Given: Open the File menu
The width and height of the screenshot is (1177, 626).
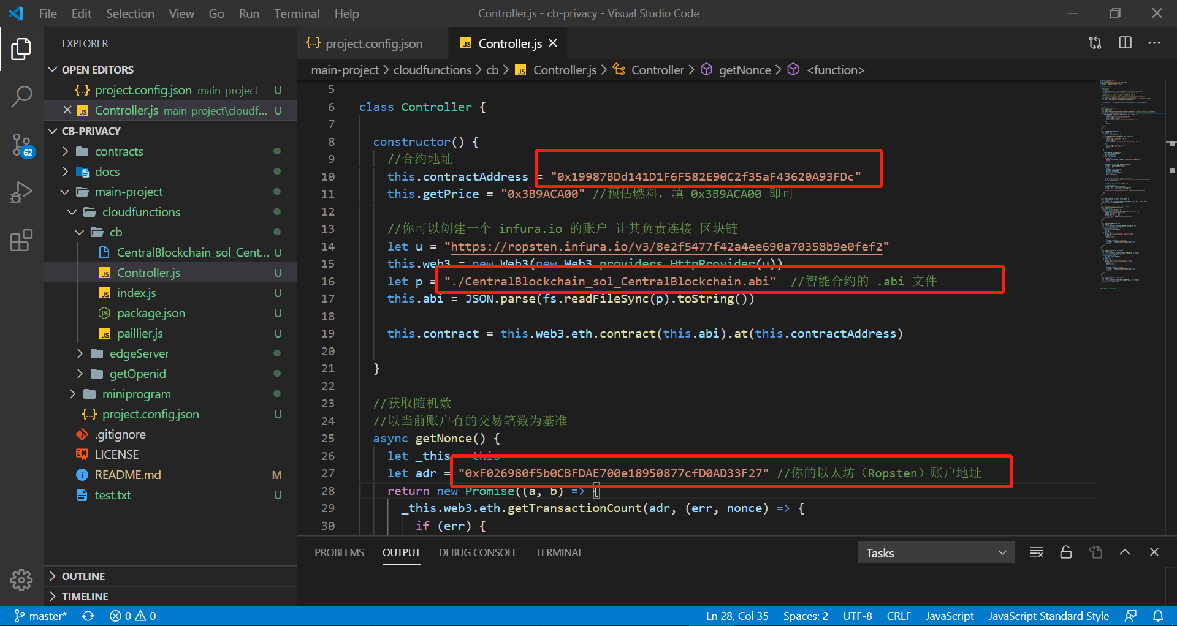Looking at the screenshot, I should pos(48,13).
